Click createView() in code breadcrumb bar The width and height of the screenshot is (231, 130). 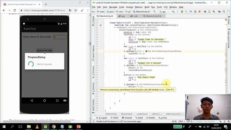pyautogui.click(x=142, y=114)
